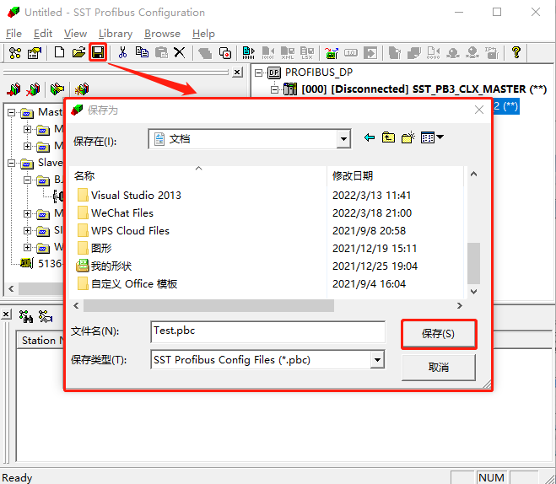Collapse the Slaves tree node
This screenshot has height=484, width=556.
click(x=12, y=163)
